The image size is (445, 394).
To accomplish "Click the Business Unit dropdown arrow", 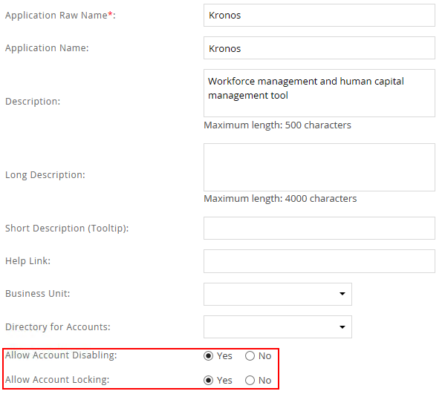I will (342, 294).
